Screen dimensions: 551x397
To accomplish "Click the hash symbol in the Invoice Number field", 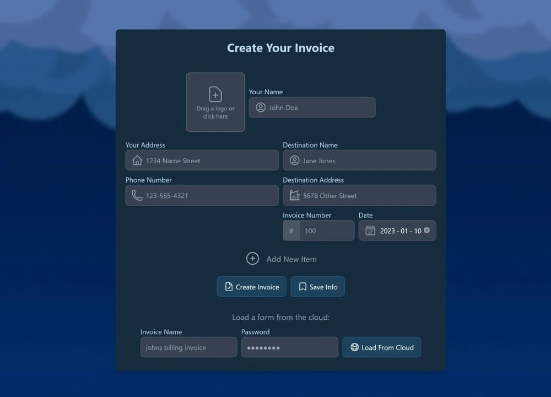I will pos(291,231).
